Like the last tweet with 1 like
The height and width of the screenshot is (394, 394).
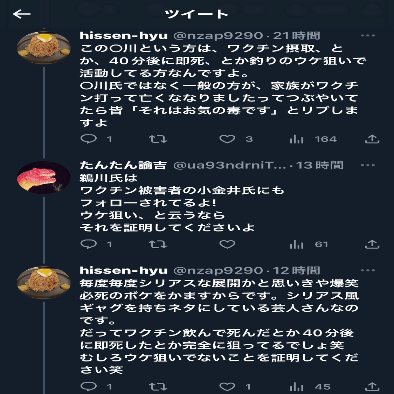tap(227, 386)
